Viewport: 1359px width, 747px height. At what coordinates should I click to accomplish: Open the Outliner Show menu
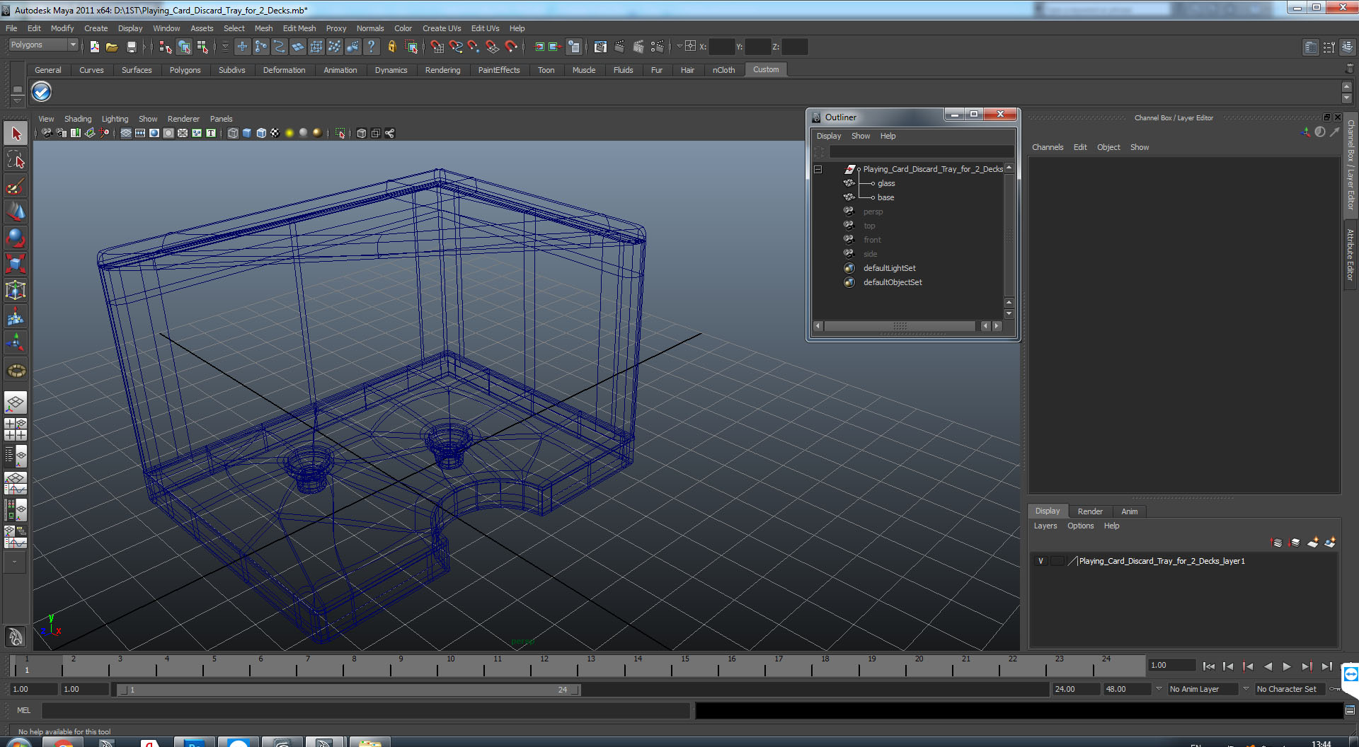[x=861, y=136]
